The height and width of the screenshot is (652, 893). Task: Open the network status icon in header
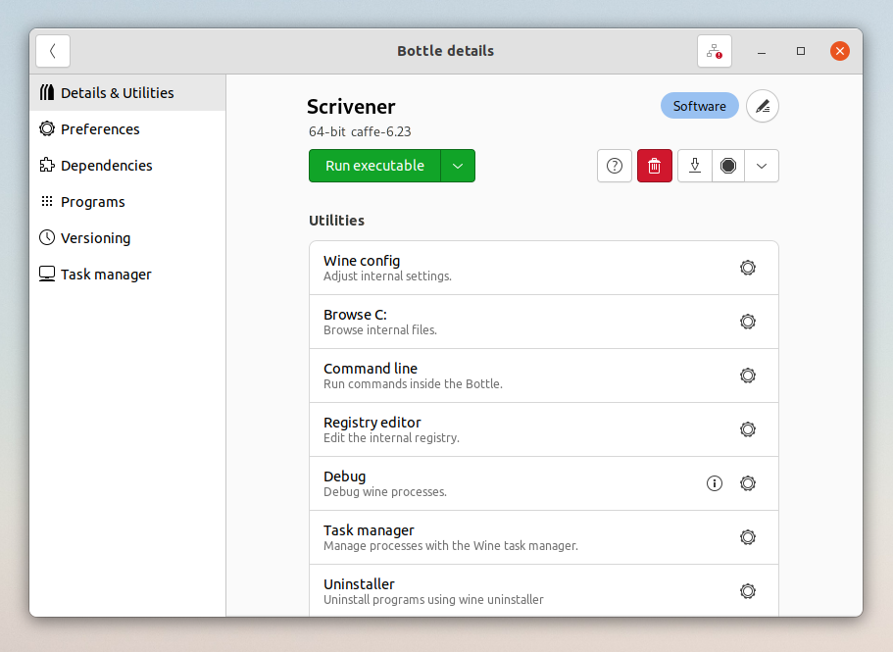pyautogui.click(x=715, y=51)
